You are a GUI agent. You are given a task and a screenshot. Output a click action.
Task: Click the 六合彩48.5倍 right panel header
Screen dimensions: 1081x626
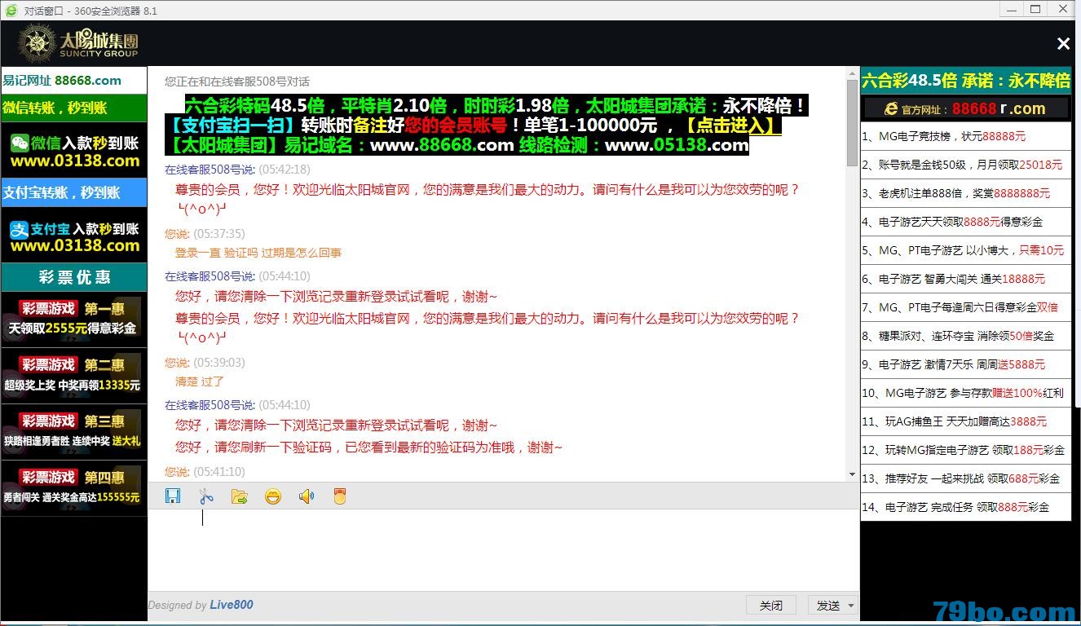[966, 80]
